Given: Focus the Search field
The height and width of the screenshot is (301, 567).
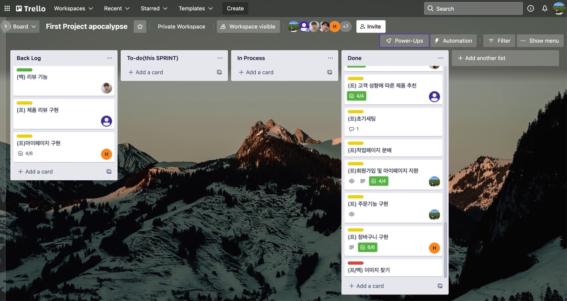Looking at the screenshot, I should pos(473,8).
